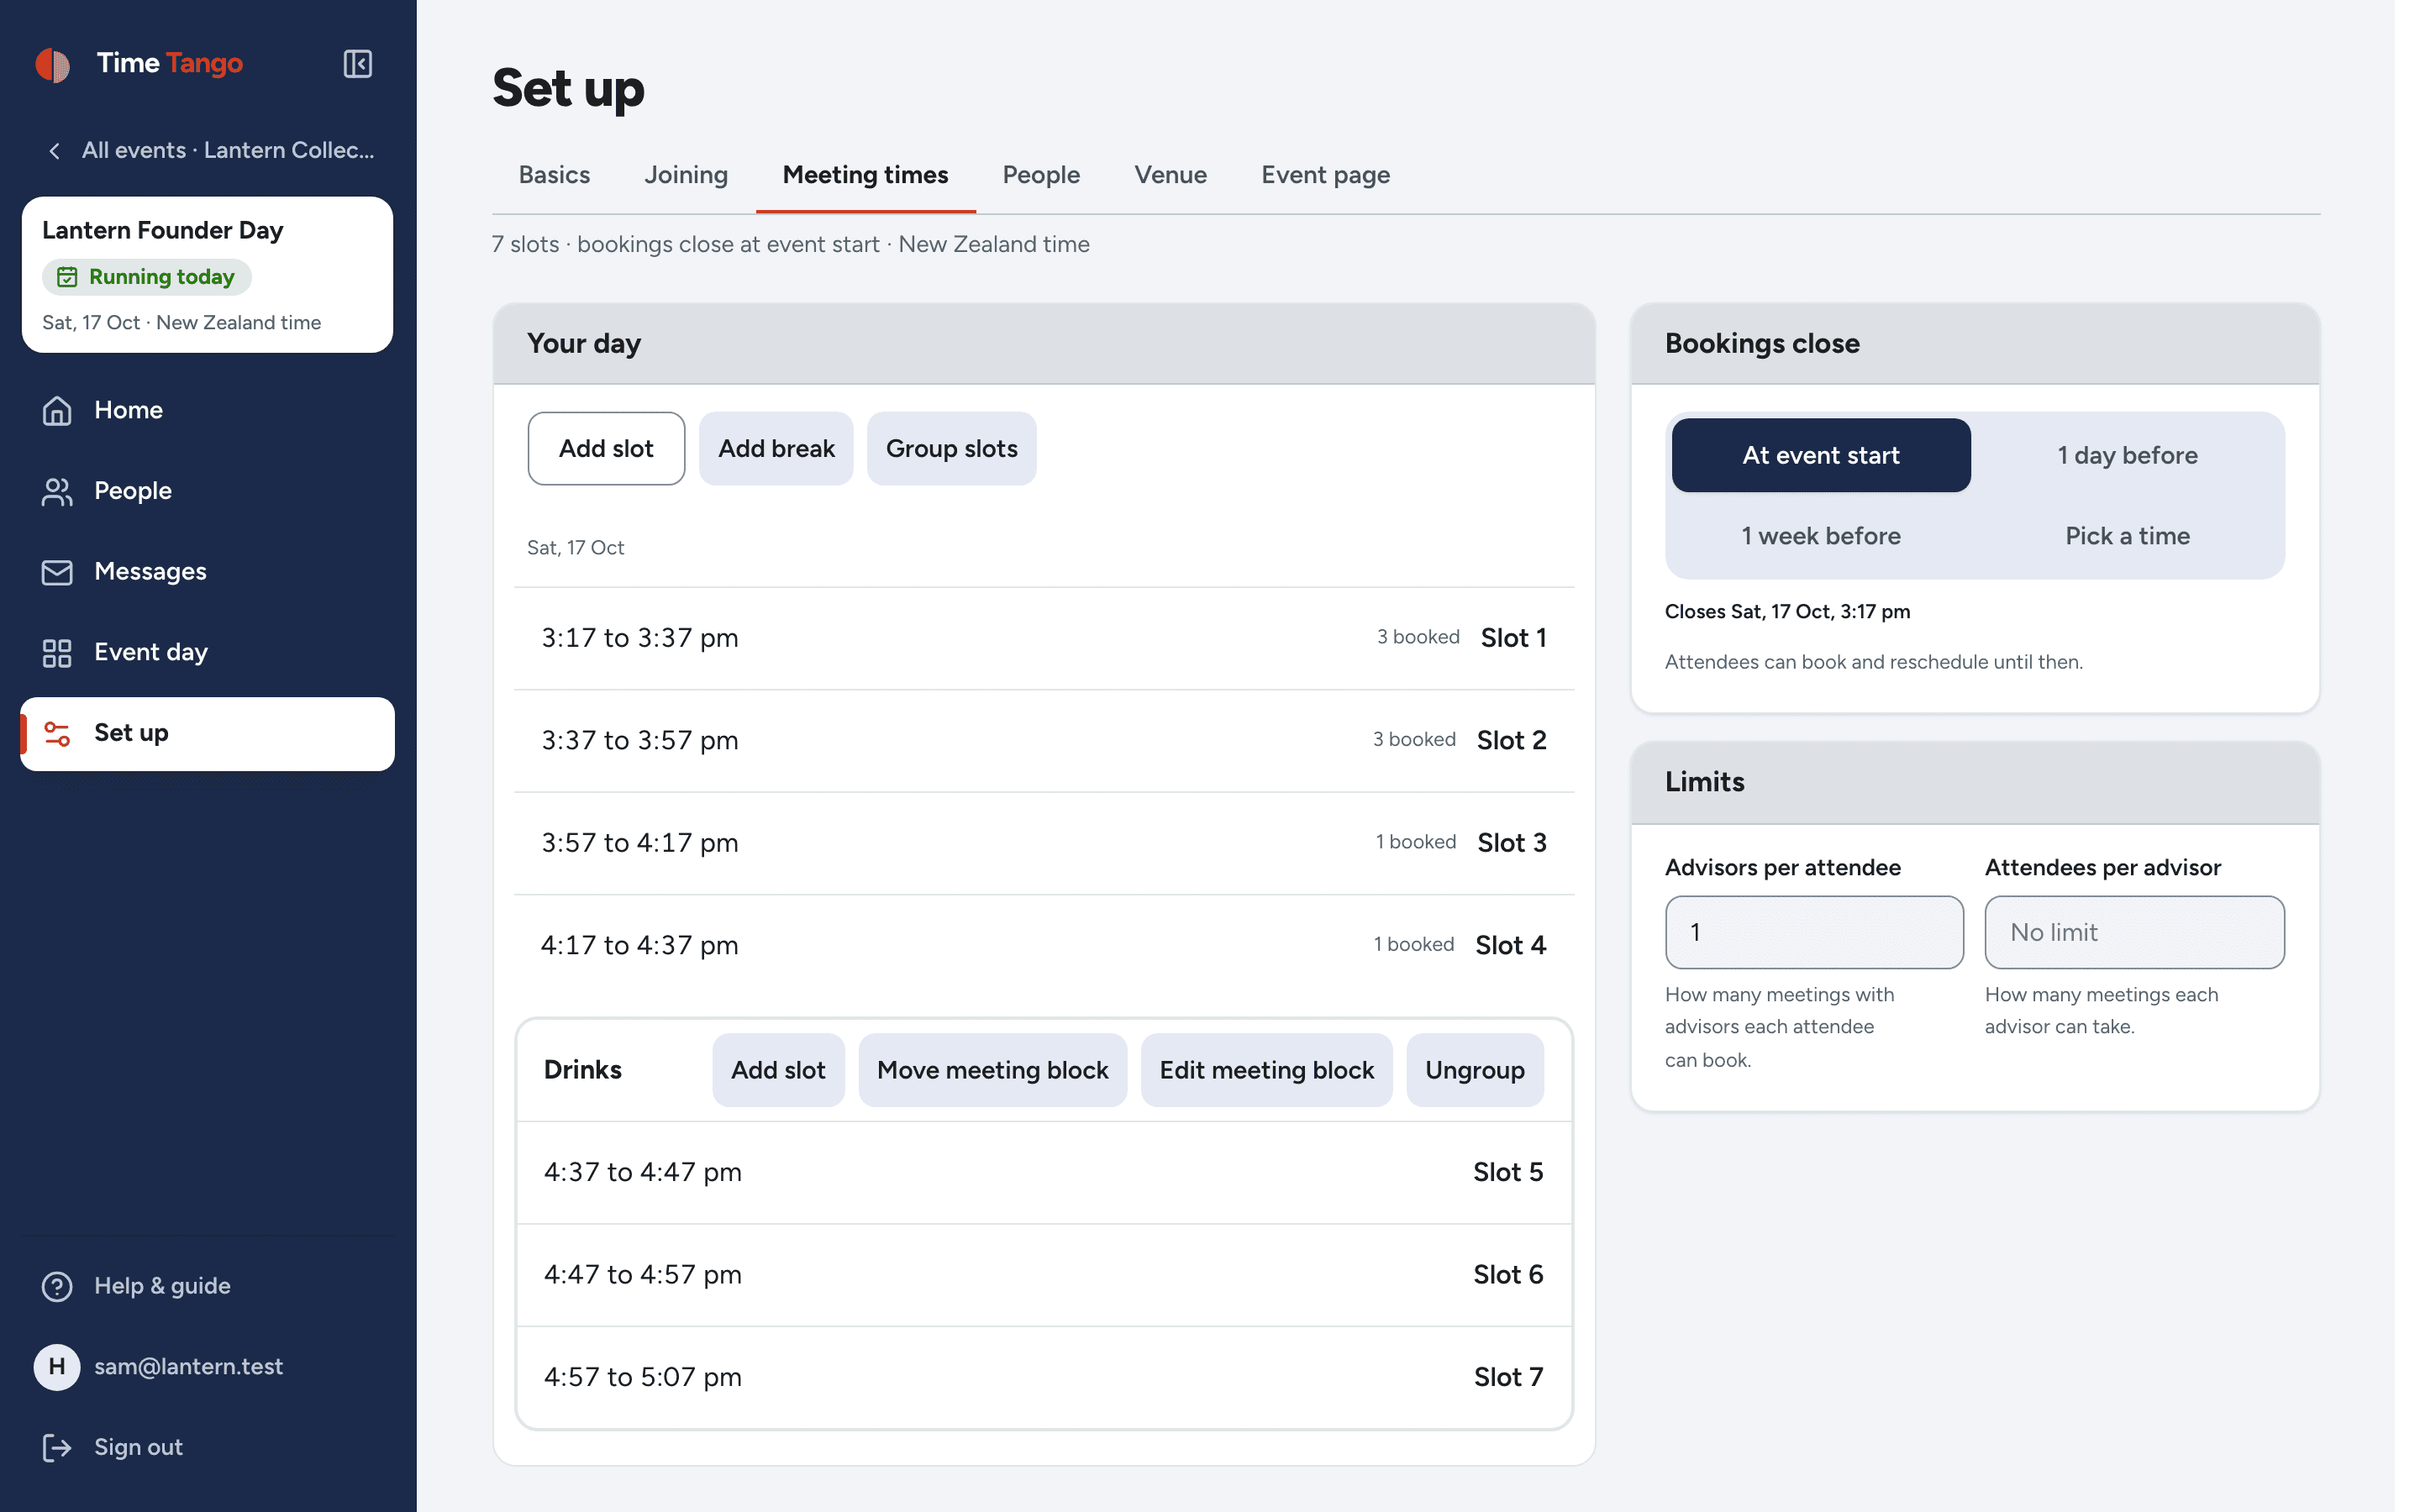
Task: Open Home from house icon
Action: [x=57, y=410]
